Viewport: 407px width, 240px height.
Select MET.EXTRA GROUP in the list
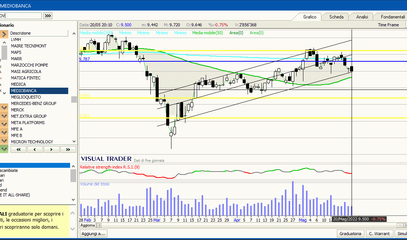pos(39,116)
